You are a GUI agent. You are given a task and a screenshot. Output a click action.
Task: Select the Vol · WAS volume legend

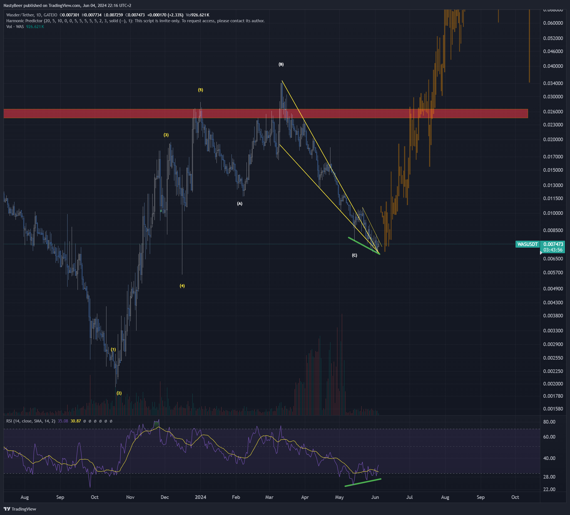[x=15, y=27]
